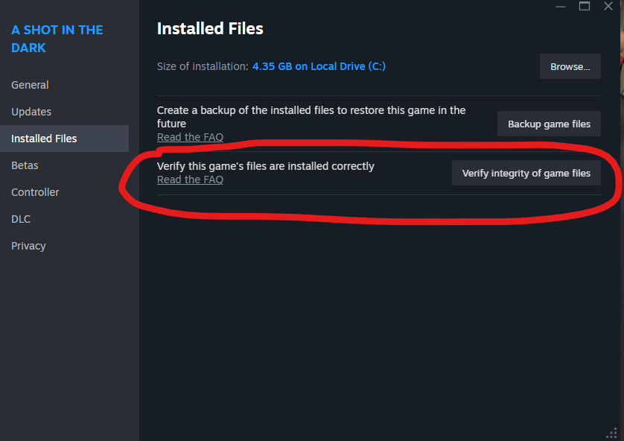Click Backup game files button

(549, 124)
